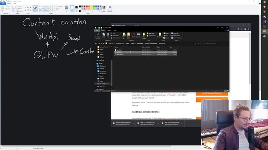Click Select all in Explorer ribbon
This screenshot has width=268, height=150.
(x=175, y=33)
